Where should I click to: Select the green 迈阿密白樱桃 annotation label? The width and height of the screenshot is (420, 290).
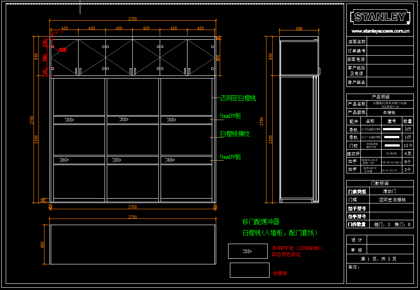coord(238,98)
